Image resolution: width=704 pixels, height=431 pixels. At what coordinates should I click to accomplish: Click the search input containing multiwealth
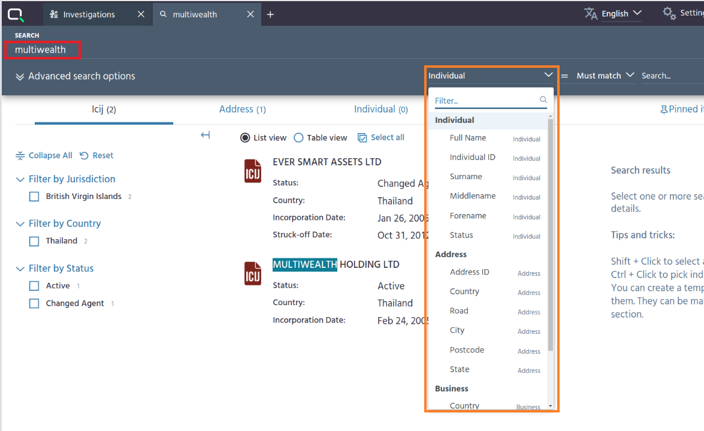pyautogui.click(x=42, y=50)
